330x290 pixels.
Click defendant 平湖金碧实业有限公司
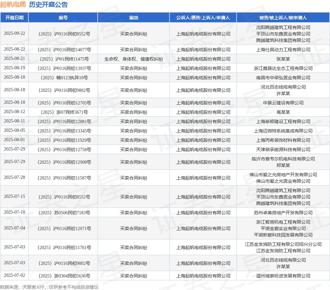pos(283,229)
